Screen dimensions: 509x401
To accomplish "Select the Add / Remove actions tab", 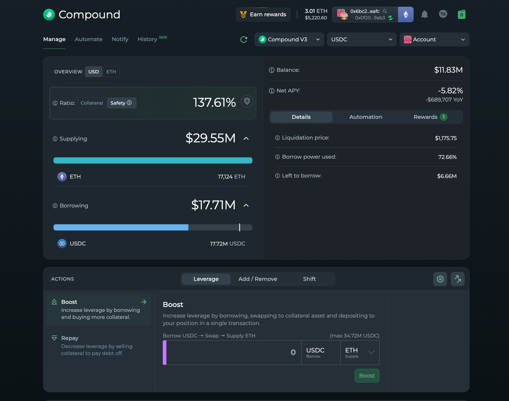I will click(258, 279).
